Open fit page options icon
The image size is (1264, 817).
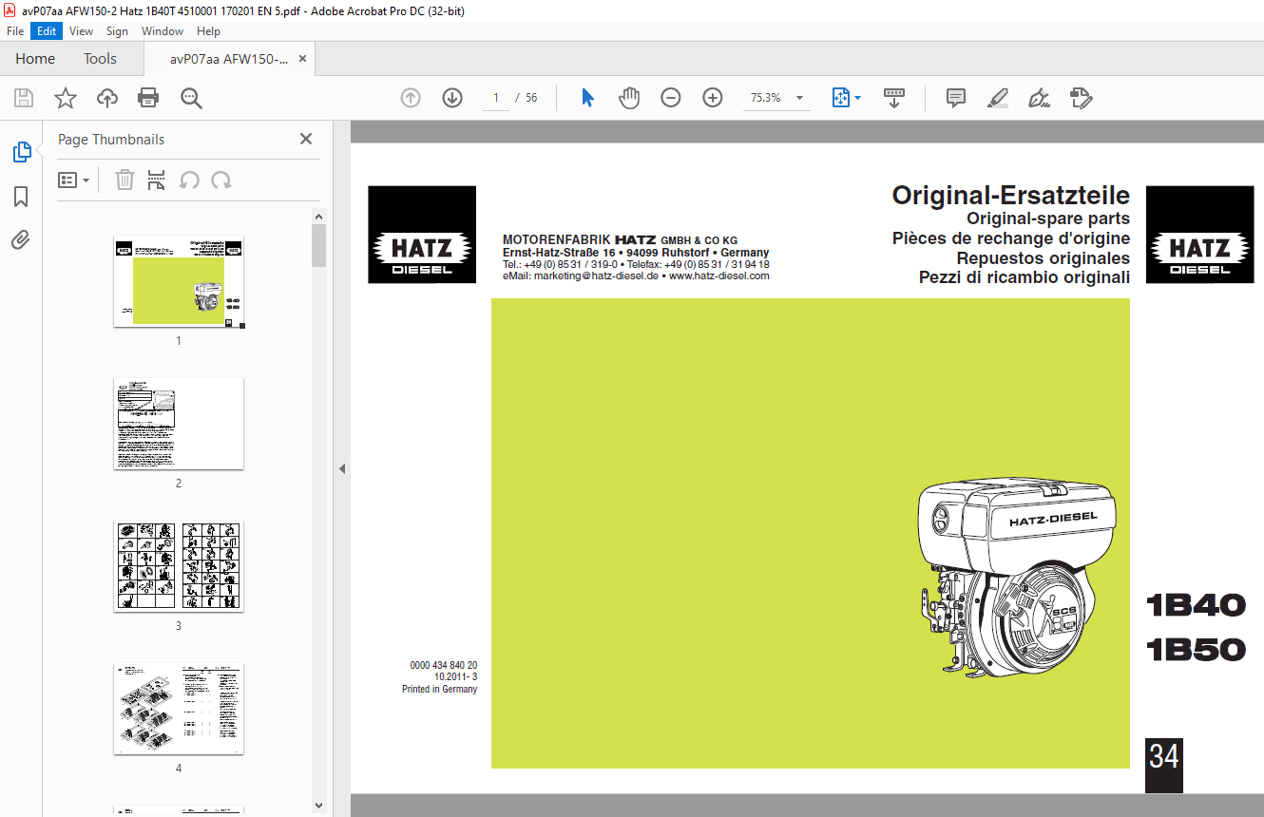(x=846, y=98)
